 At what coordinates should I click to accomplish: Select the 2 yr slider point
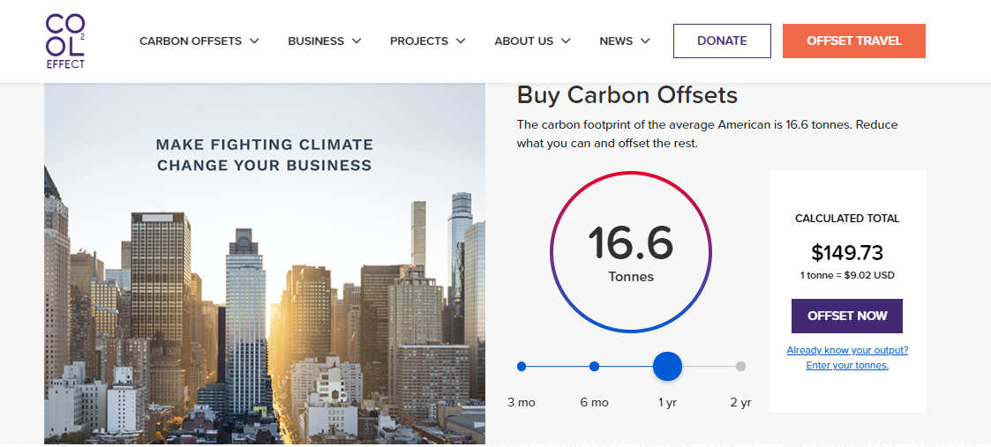pos(740,366)
